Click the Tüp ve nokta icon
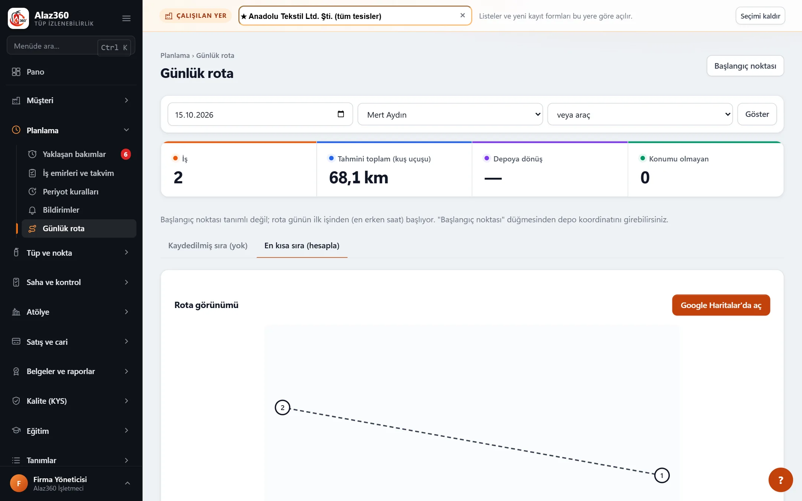Screen dimensions: 802x501 click(16, 253)
